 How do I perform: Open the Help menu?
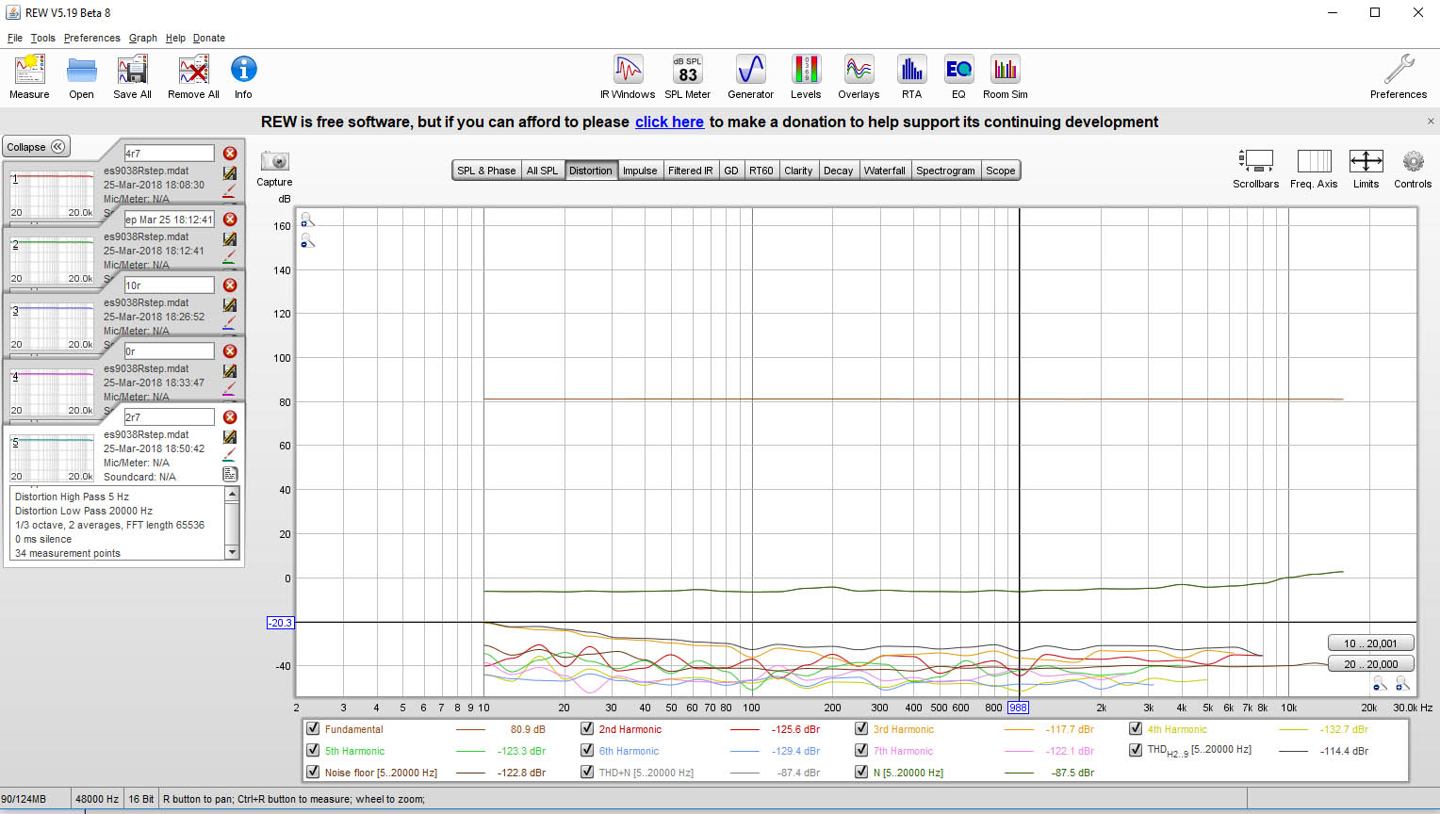click(175, 38)
